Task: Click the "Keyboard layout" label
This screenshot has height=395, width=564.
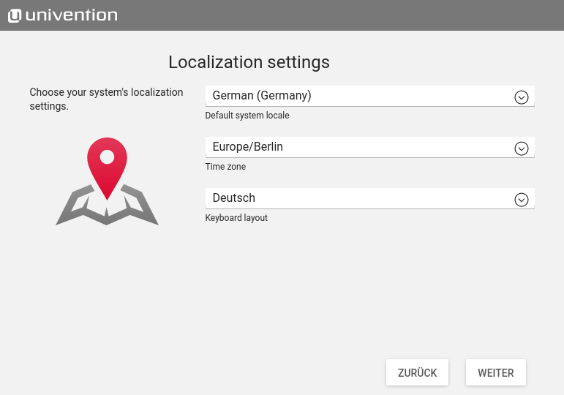Action: [x=236, y=218]
